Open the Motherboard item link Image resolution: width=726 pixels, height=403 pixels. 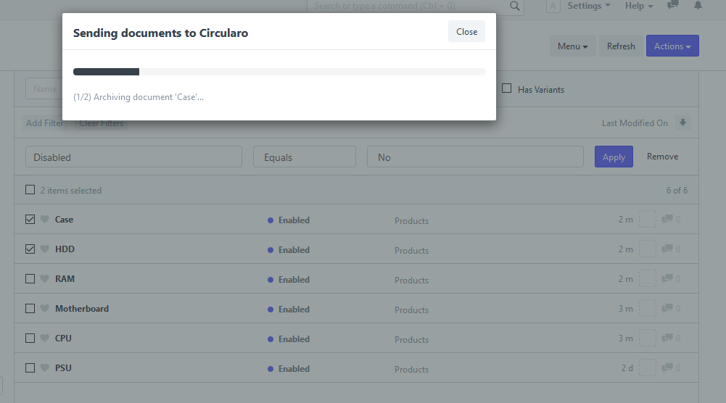coord(82,308)
